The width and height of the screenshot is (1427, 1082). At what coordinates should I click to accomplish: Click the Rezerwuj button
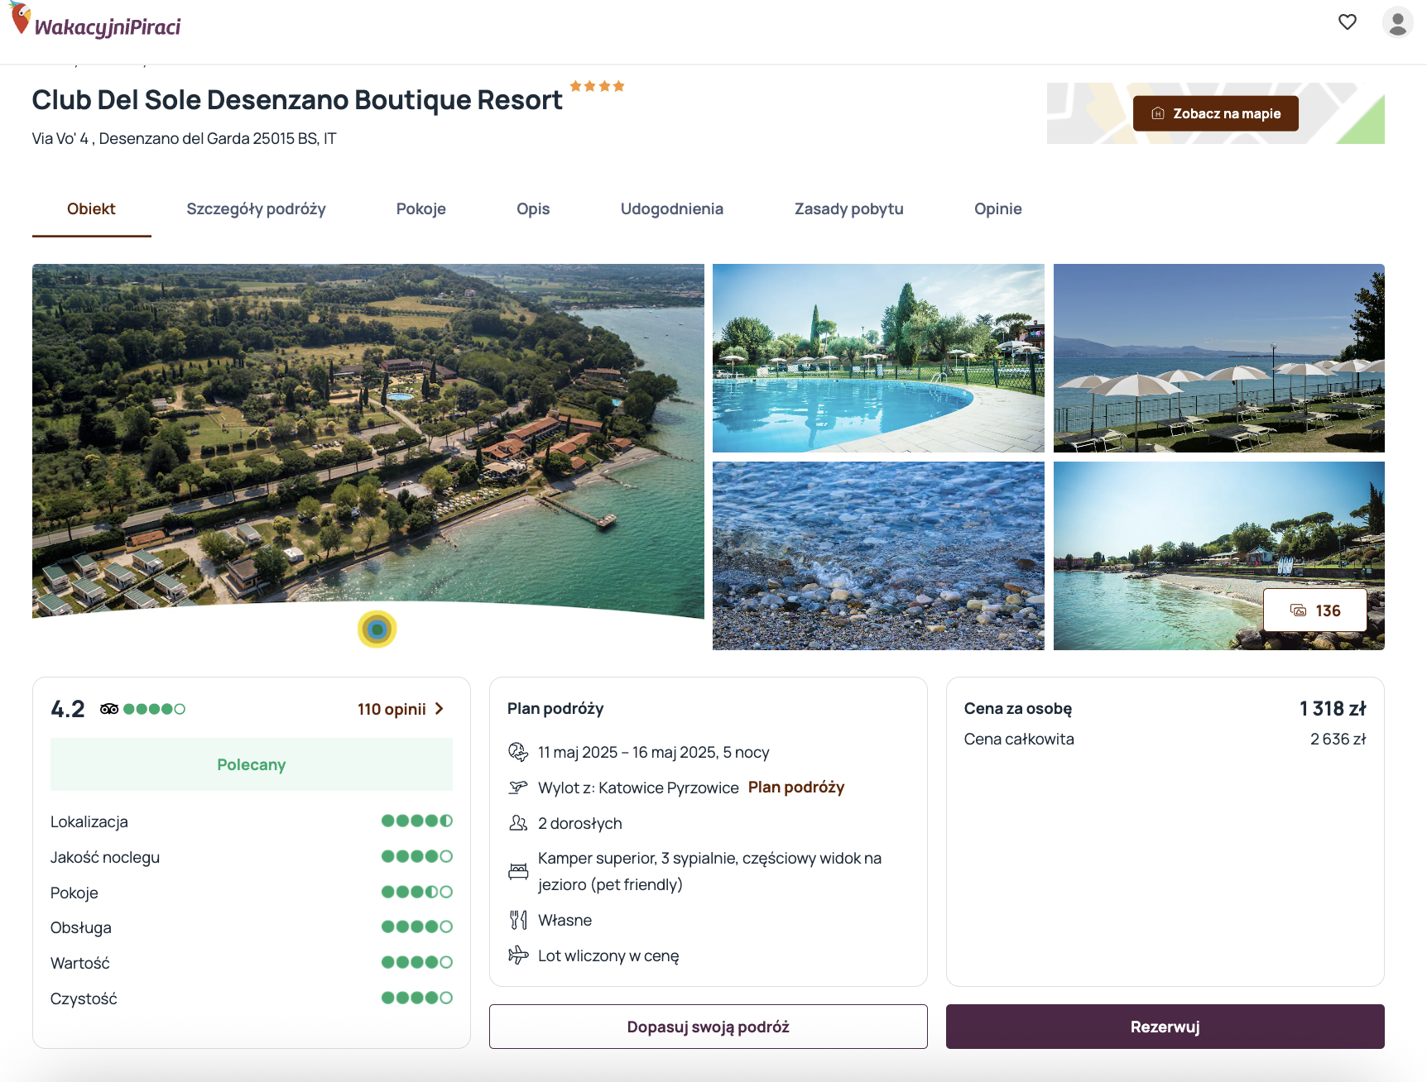1165,1027
